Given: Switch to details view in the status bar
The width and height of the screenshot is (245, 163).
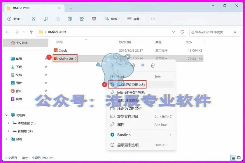Looking at the screenshot, I should click(x=233, y=158).
